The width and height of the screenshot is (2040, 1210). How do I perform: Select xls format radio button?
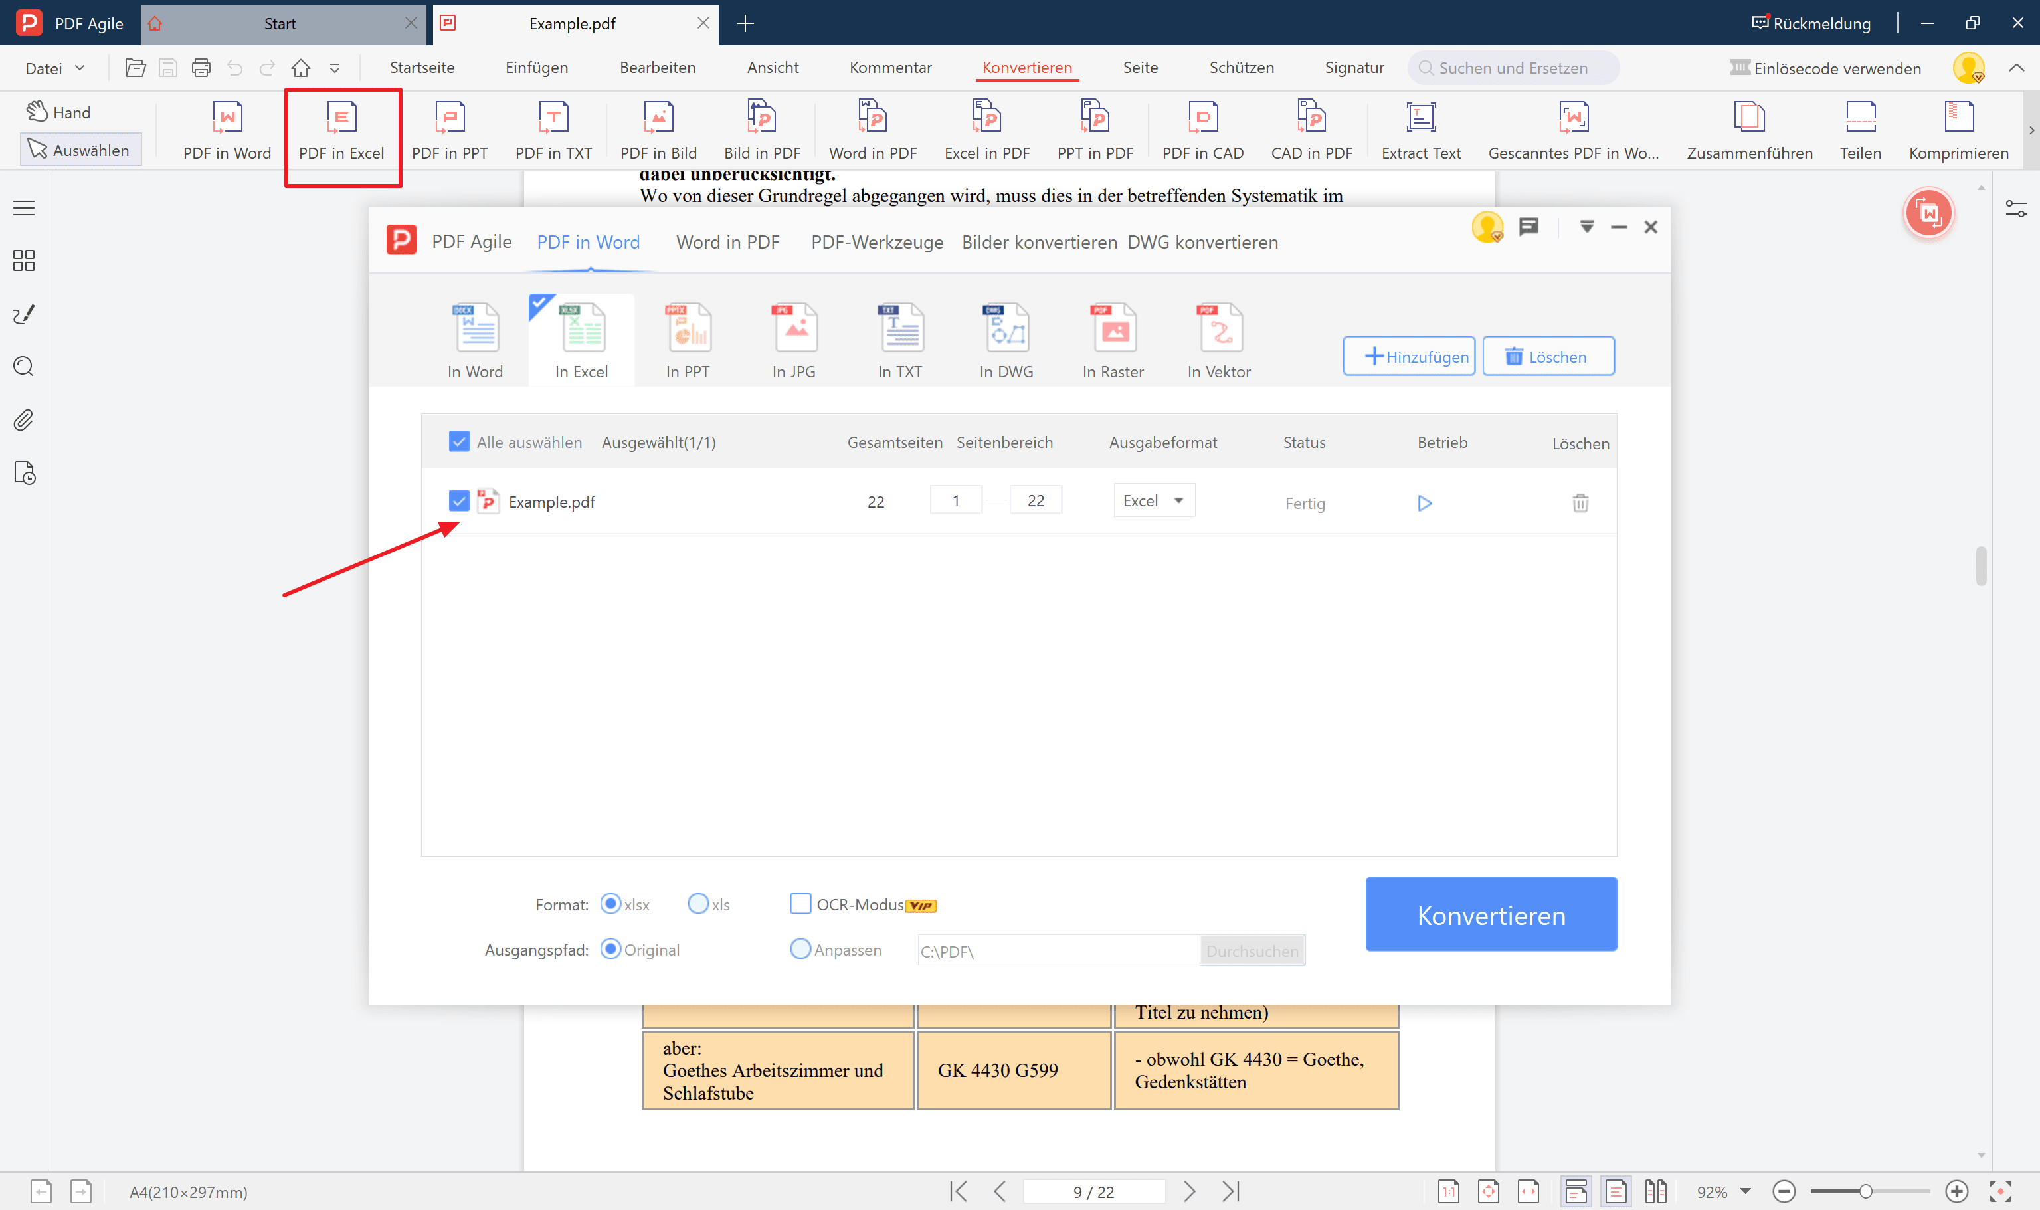698,904
